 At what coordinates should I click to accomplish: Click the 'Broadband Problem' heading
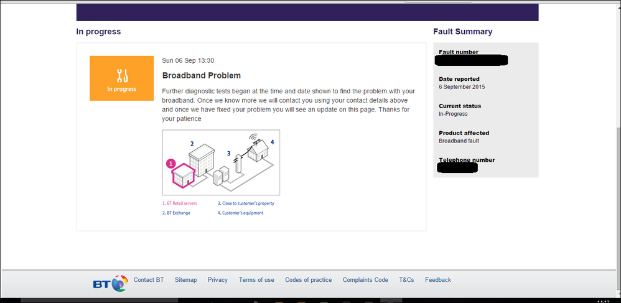(x=202, y=75)
